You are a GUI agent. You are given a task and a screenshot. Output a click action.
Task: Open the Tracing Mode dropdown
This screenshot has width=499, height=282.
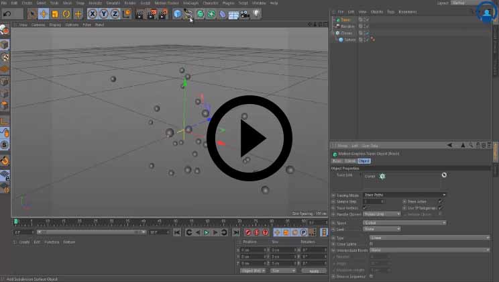[x=405, y=195]
